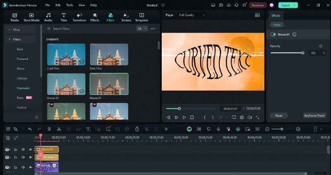
Task: Select the Retro filter category
Action: pyautogui.click(x=20, y=98)
